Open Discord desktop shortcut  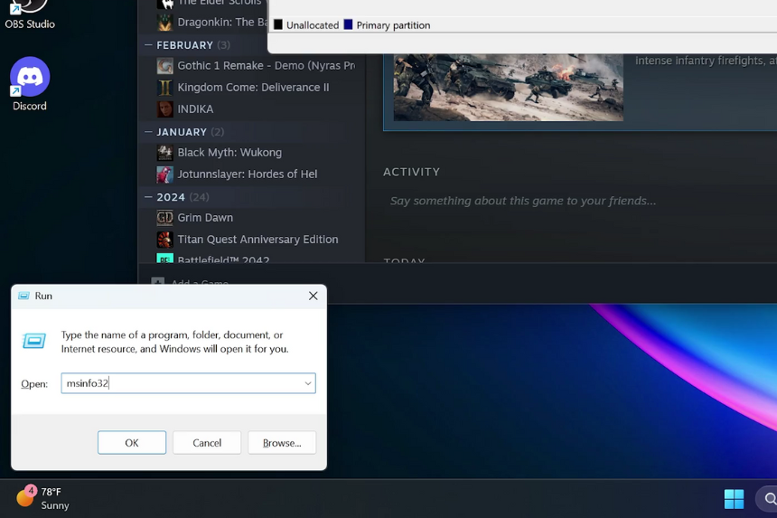click(30, 79)
